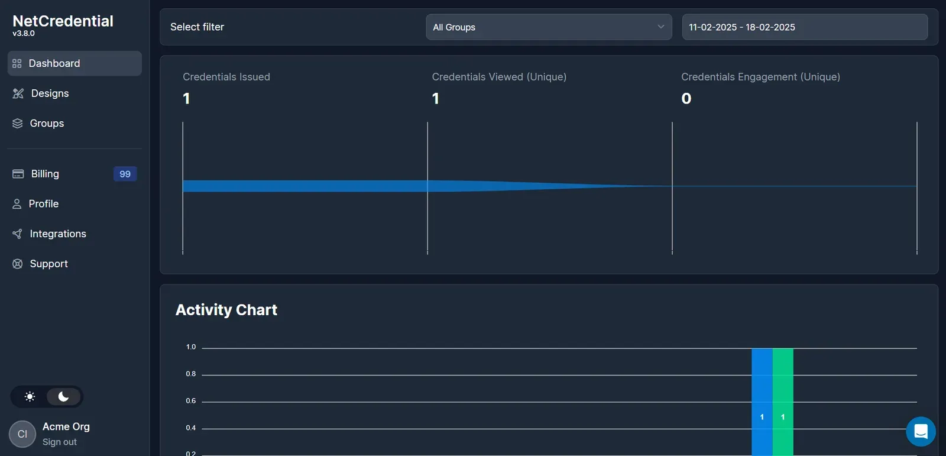The height and width of the screenshot is (456, 946).
Task: Click the blue funnel band under Credentials Issued
Action: point(305,186)
